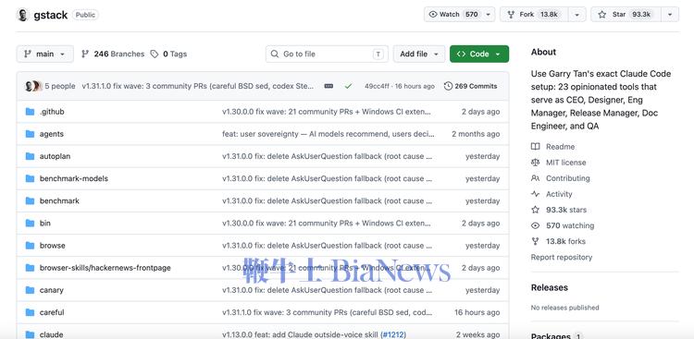Click the folder icon for .github
This screenshot has width=694, height=339.
[x=30, y=112]
